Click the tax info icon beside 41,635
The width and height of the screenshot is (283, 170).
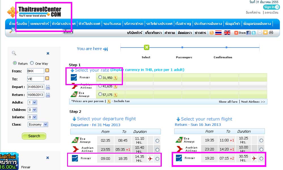pyautogui.click(x=116, y=86)
